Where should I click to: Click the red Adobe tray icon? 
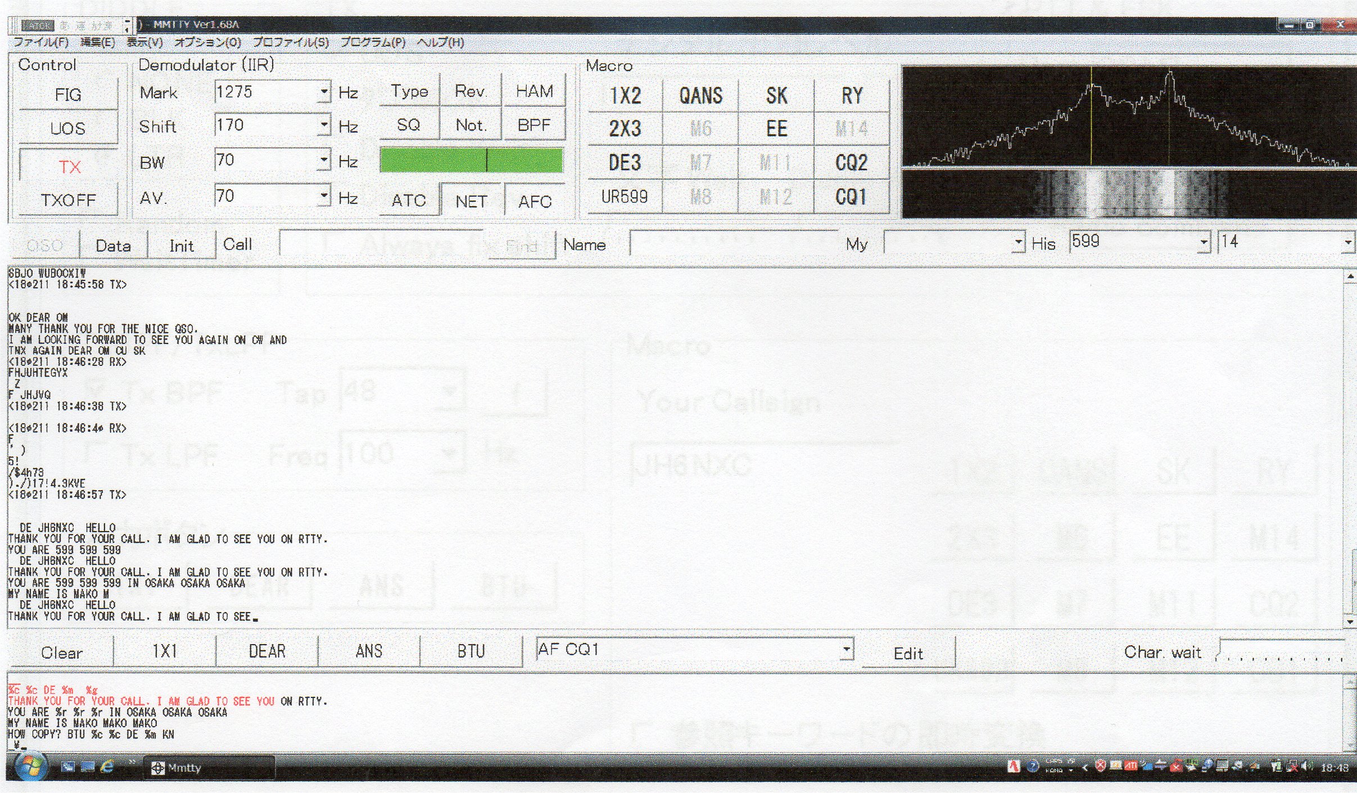pyautogui.click(x=1014, y=766)
